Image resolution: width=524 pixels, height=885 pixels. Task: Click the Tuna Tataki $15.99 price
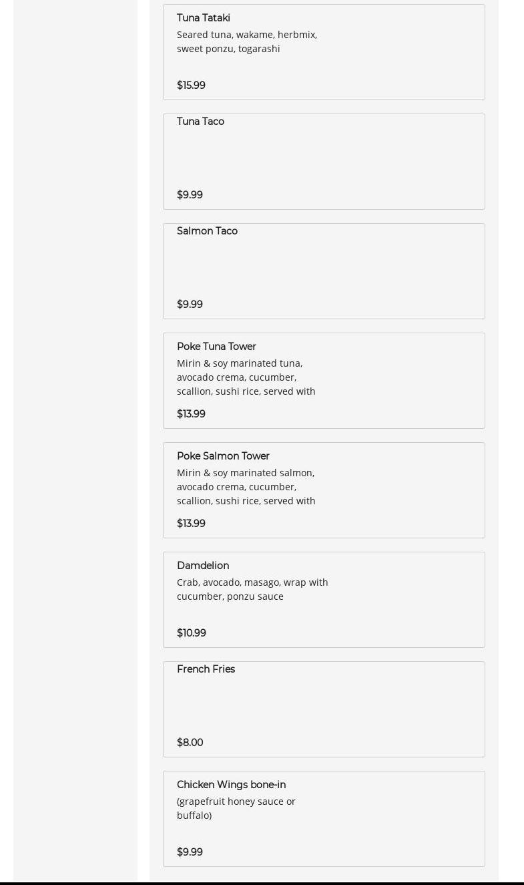191,85
